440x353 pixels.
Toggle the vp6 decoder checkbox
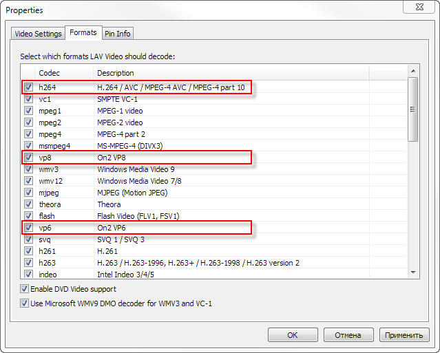click(28, 228)
